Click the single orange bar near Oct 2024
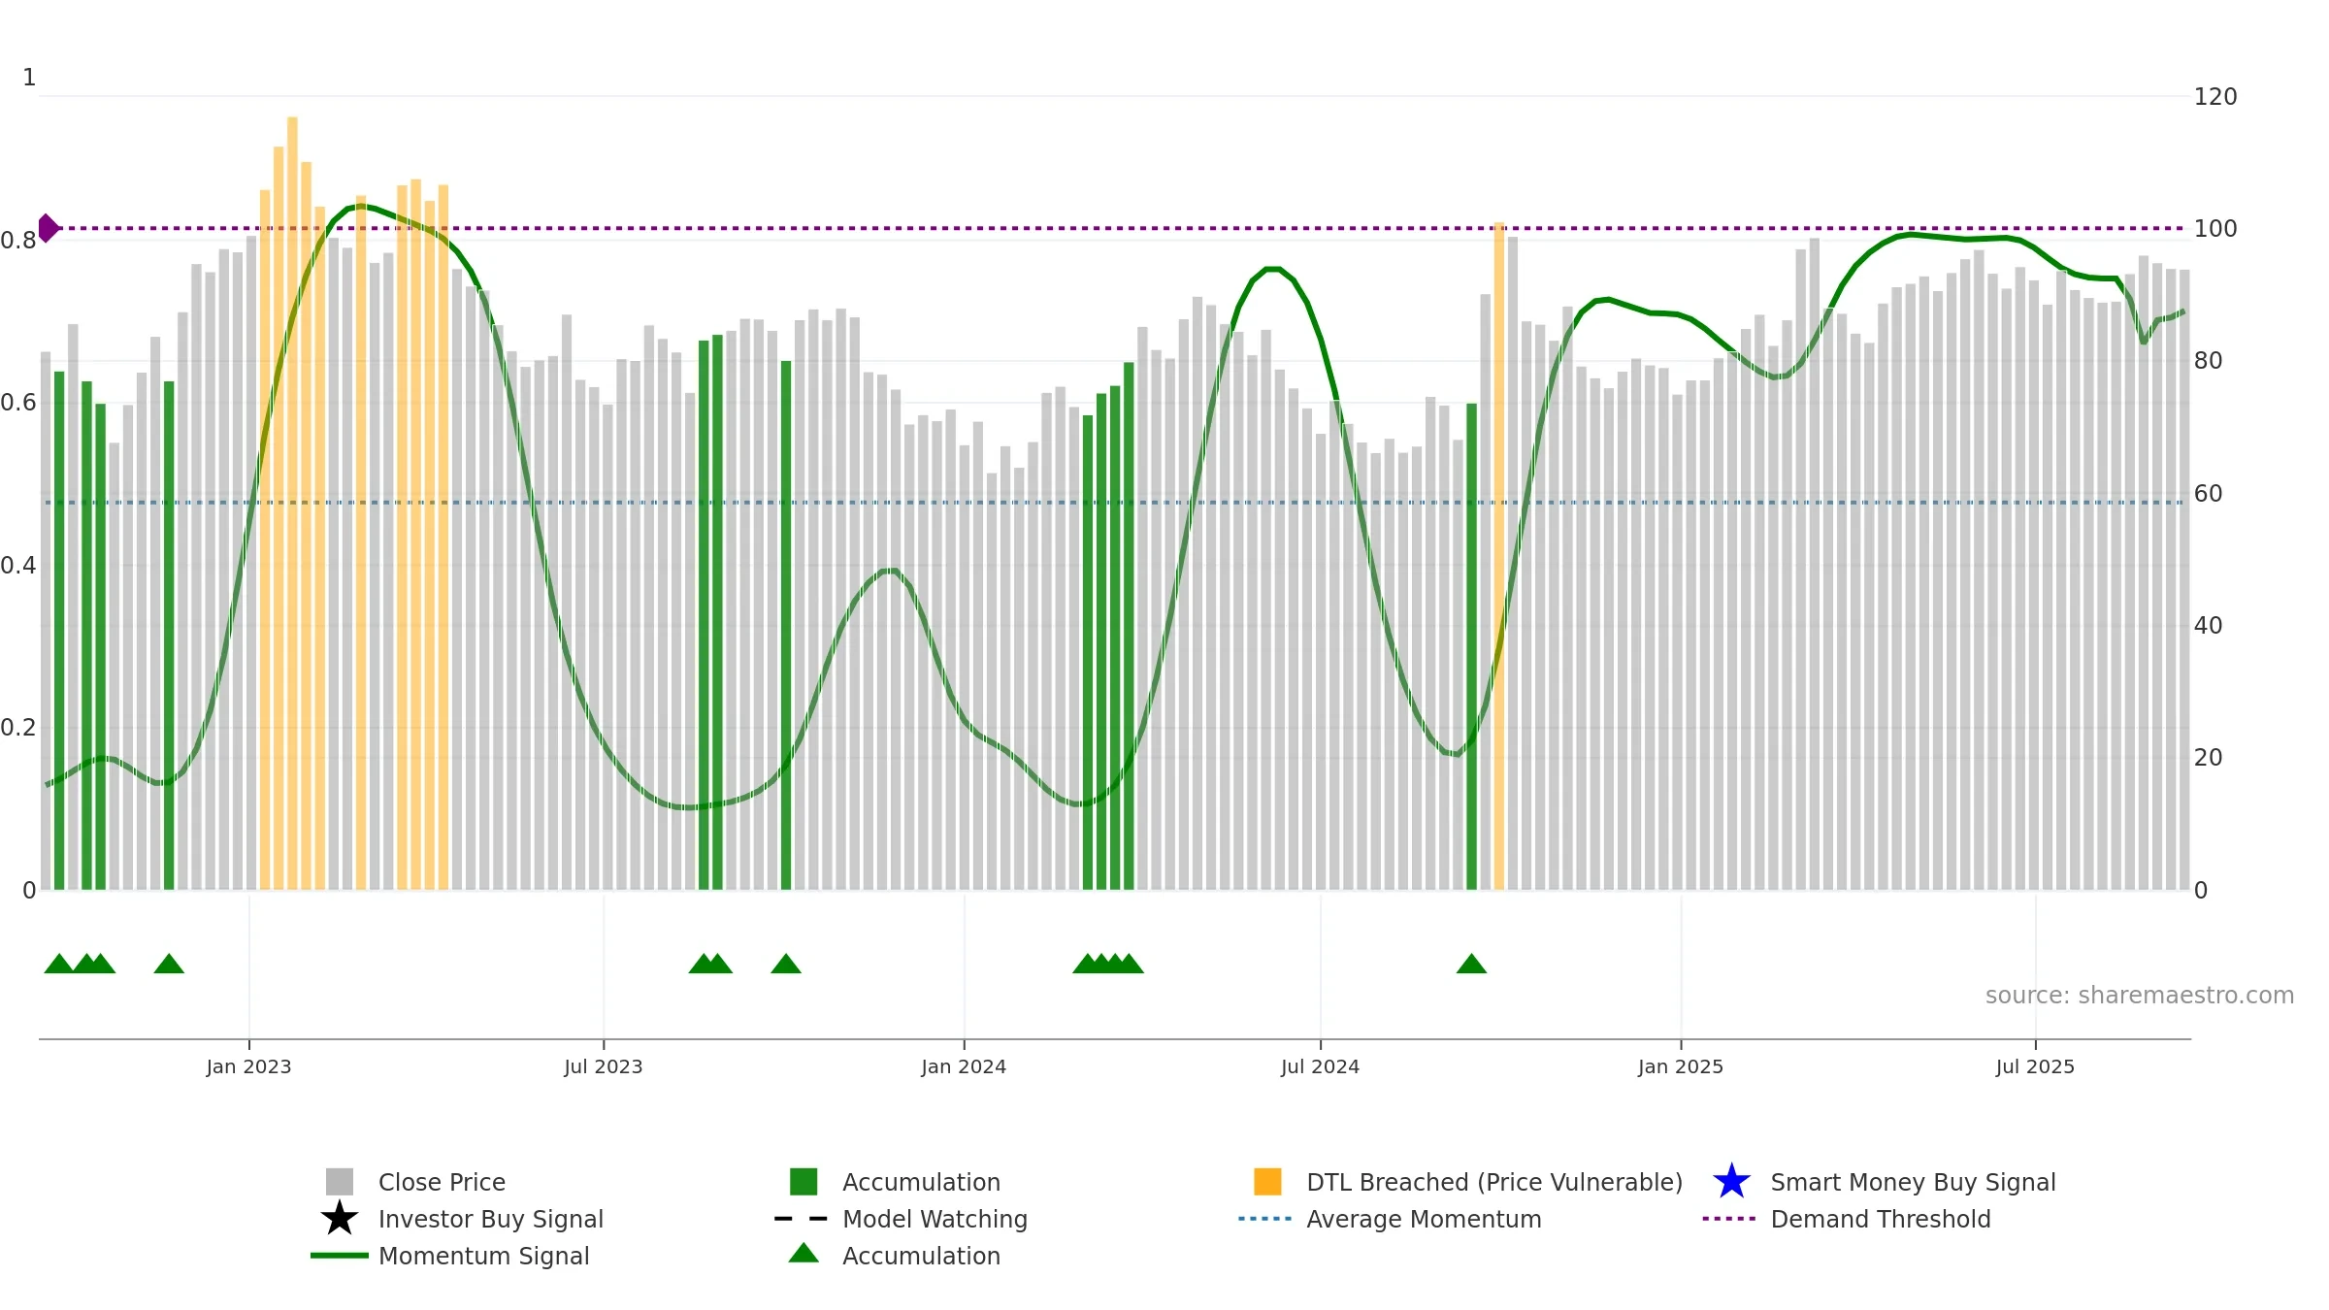This screenshot has height=1310, width=2329. pyautogui.click(x=1499, y=555)
